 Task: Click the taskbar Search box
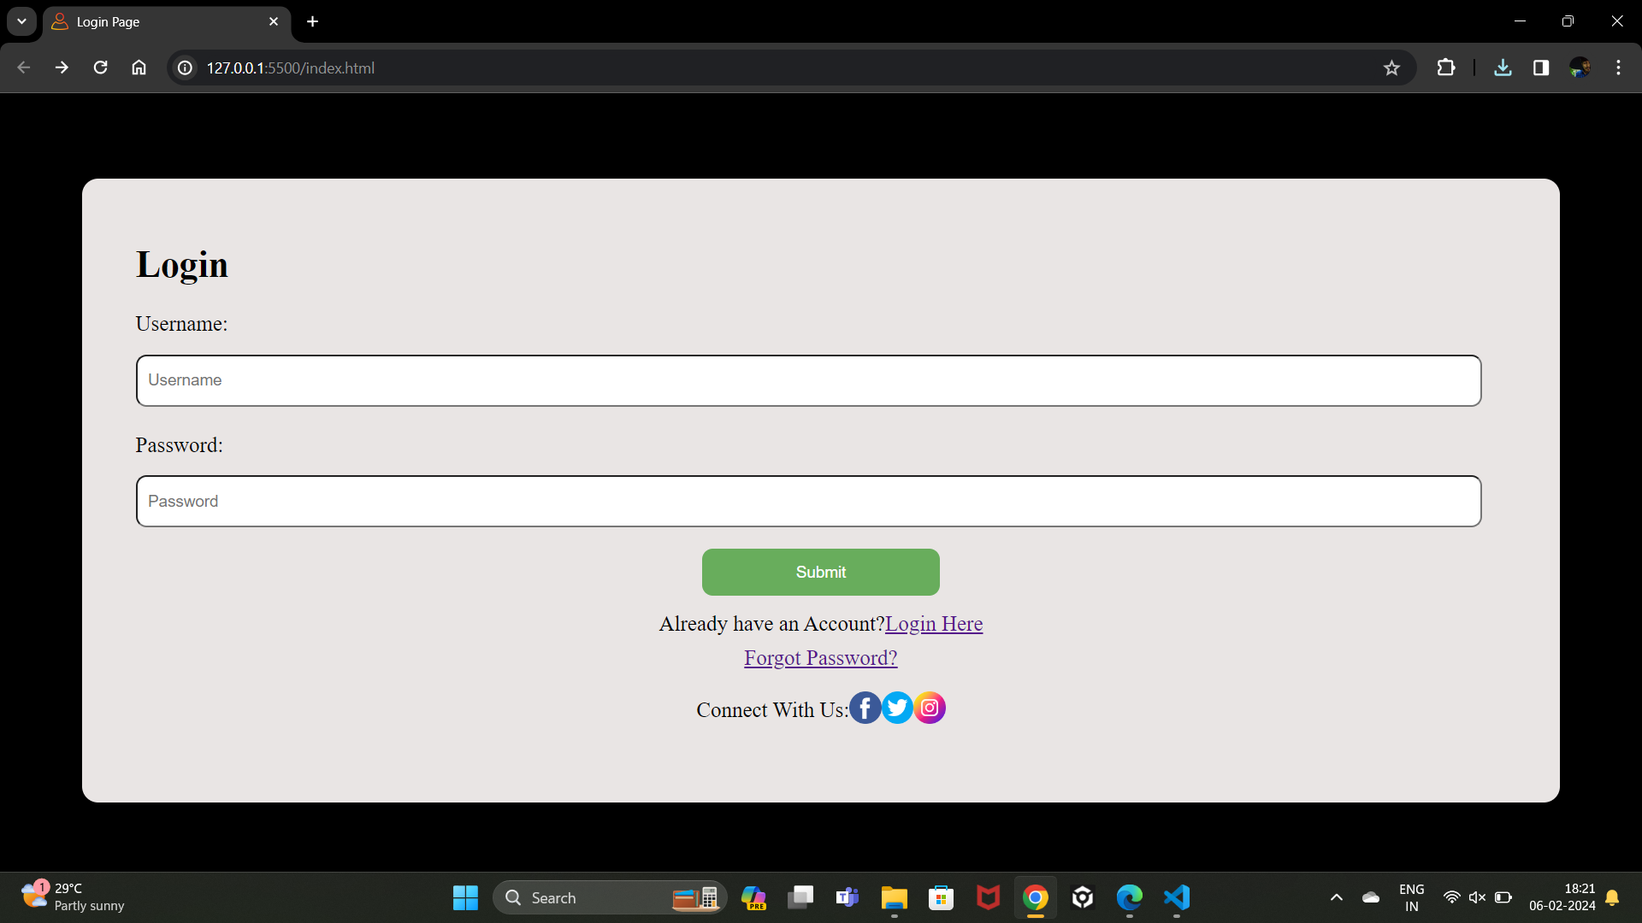pos(610,897)
